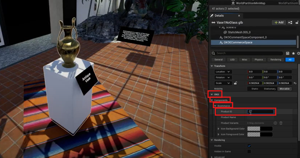Screen dimensions: 300x158
Task: Click the Icon Foreground Color swatch
Action: (260, 134)
